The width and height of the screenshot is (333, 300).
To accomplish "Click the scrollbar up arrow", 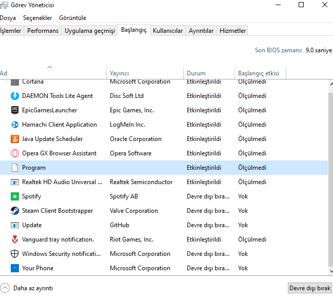I will pyautogui.click(x=331, y=84).
